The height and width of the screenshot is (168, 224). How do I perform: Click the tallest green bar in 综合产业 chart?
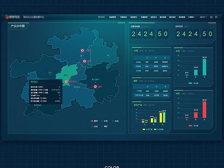[x=164, y=117]
